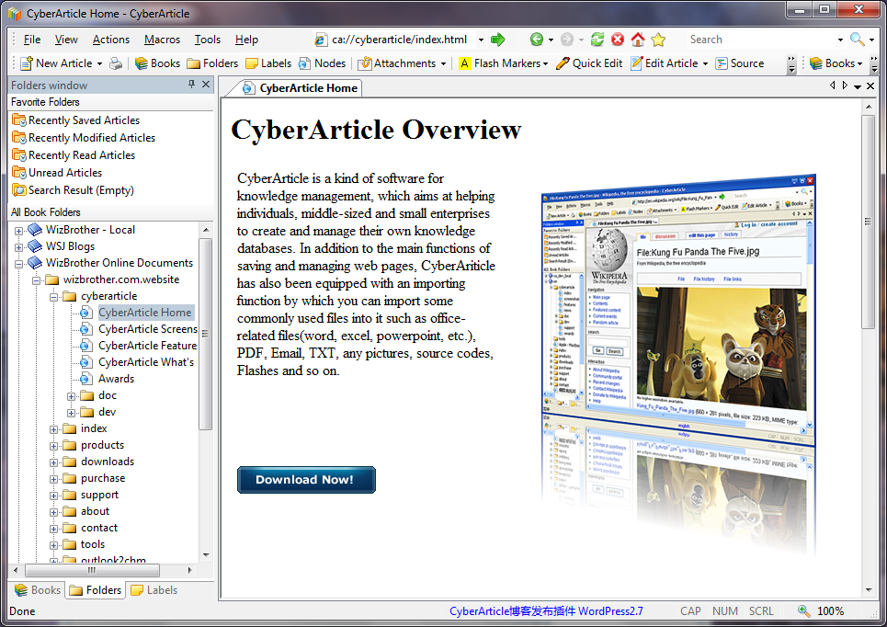
Task: Click the green Go arrow beside the address bar
Action: (x=497, y=40)
